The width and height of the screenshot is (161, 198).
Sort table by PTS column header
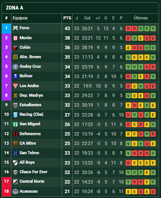(x=67, y=18)
